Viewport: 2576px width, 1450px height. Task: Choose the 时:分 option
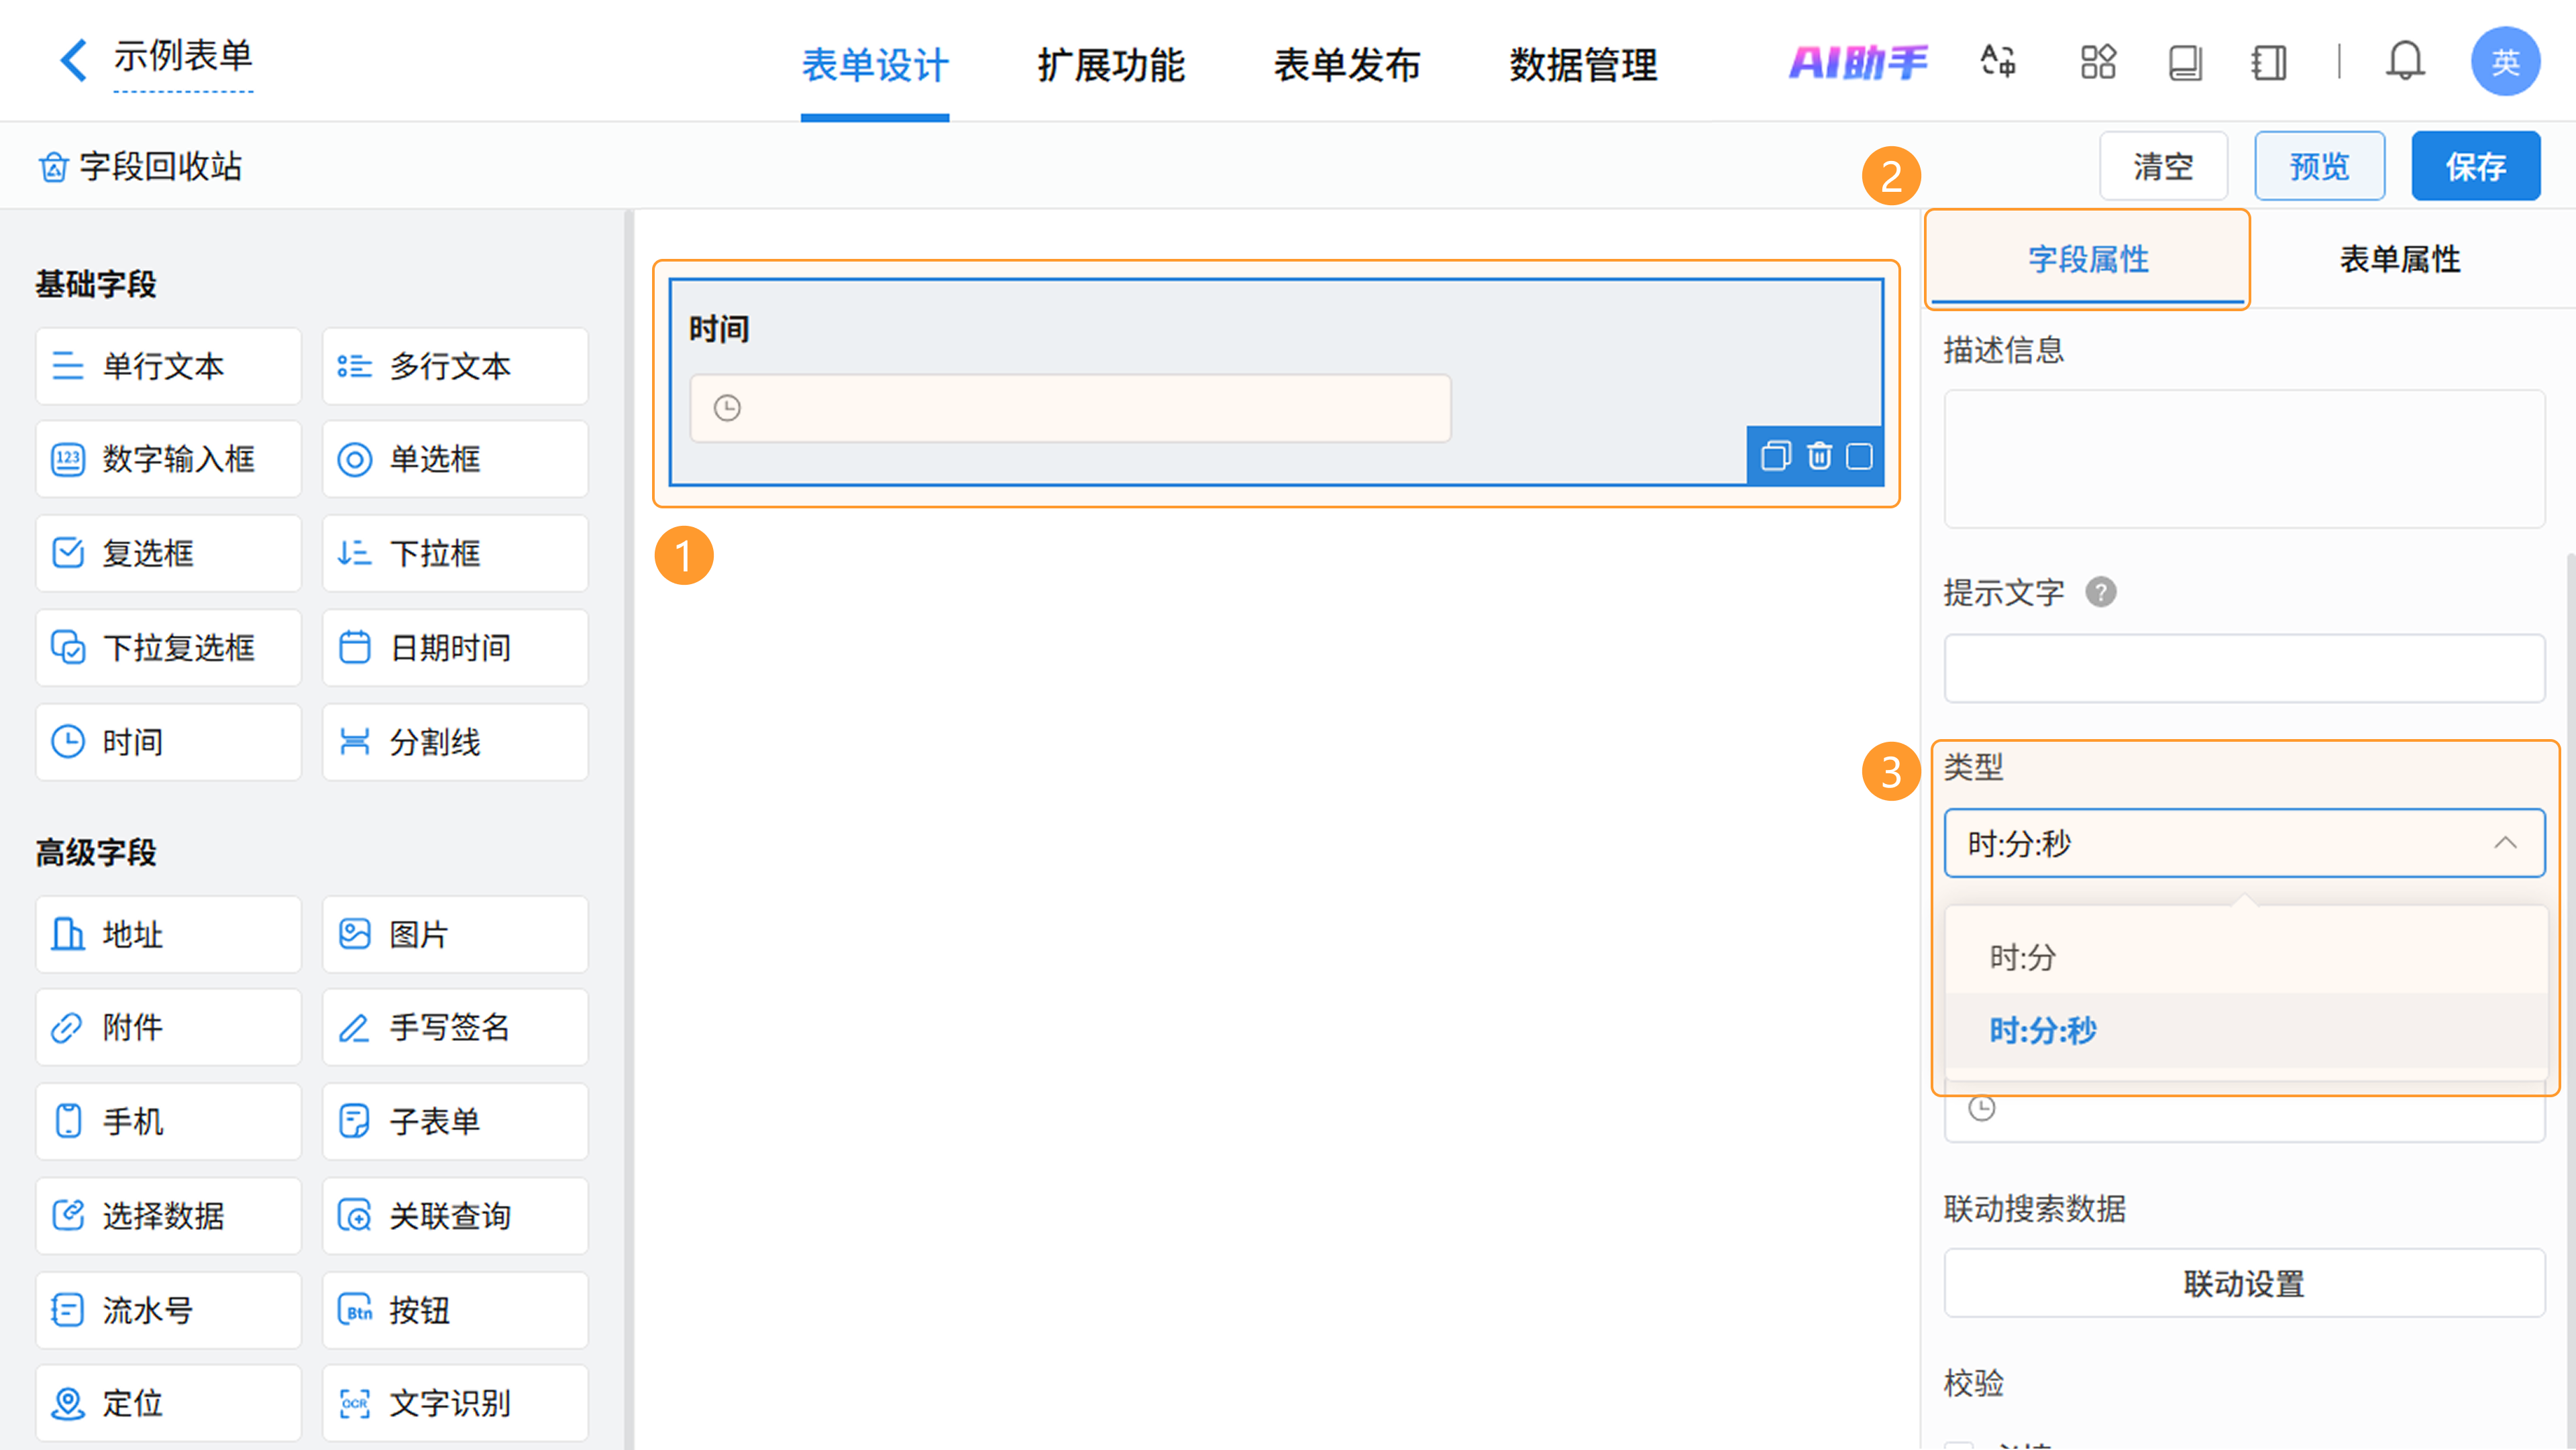click(x=2022, y=957)
